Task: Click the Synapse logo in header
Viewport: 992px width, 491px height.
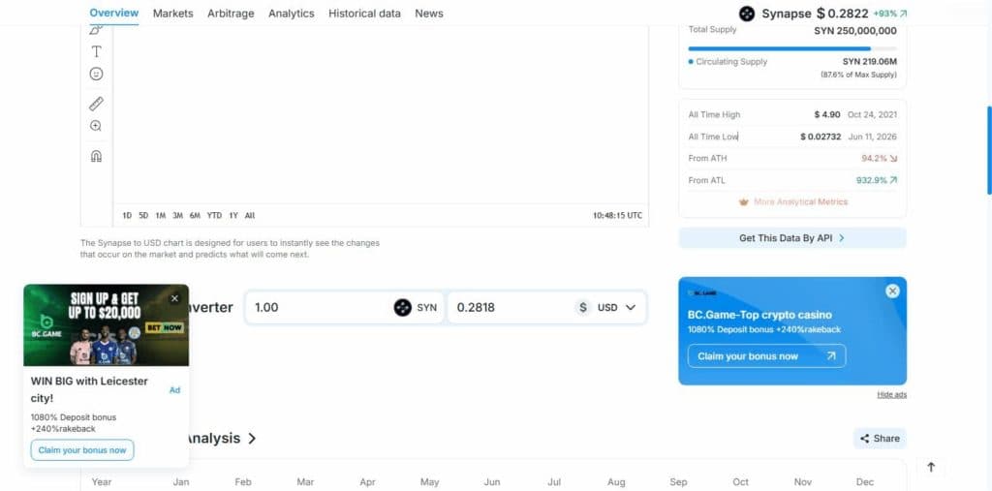Action: pyautogui.click(x=747, y=14)
